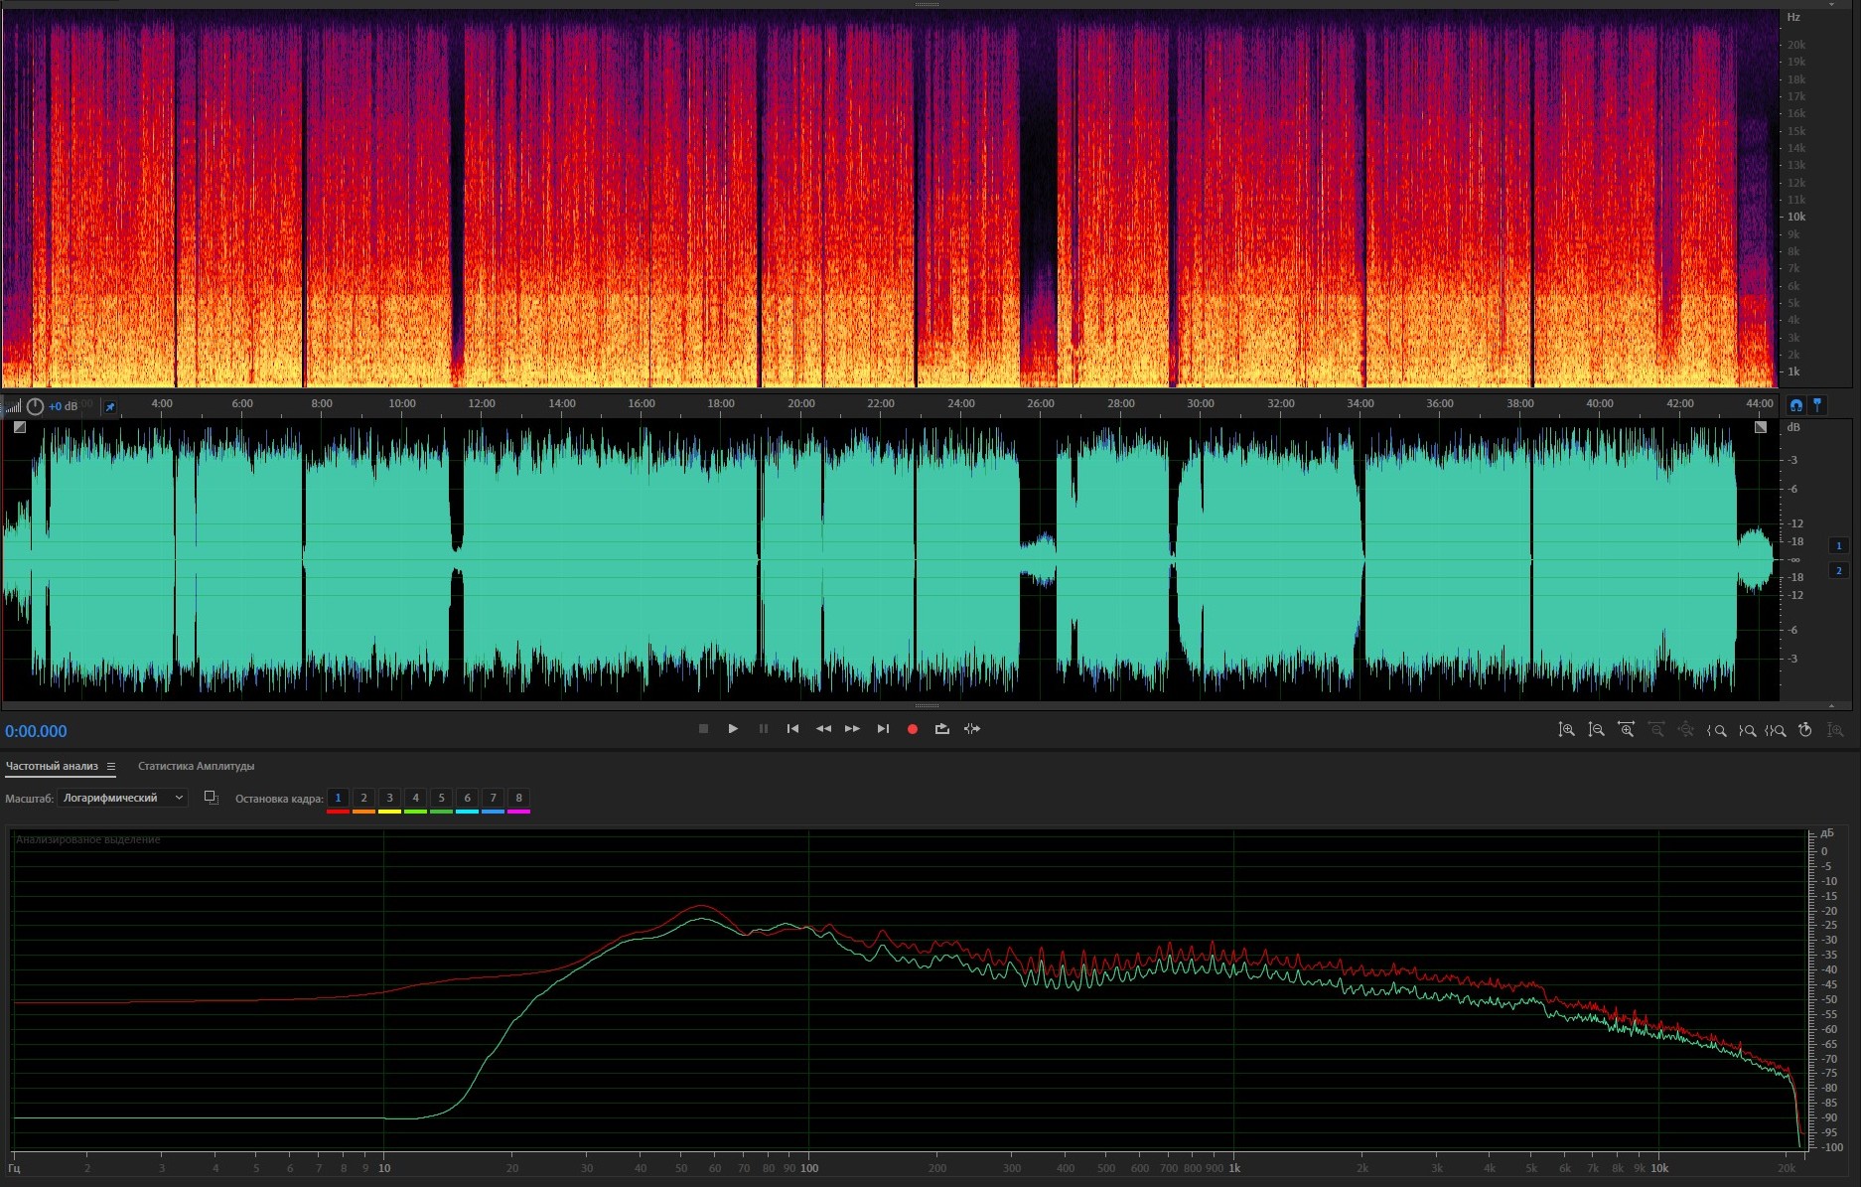Image resolution: width=1861 pixels, height=1187 pixels.
Task: Start playback with the Play button
Action: pyautogui.click(x=733, y=729)
